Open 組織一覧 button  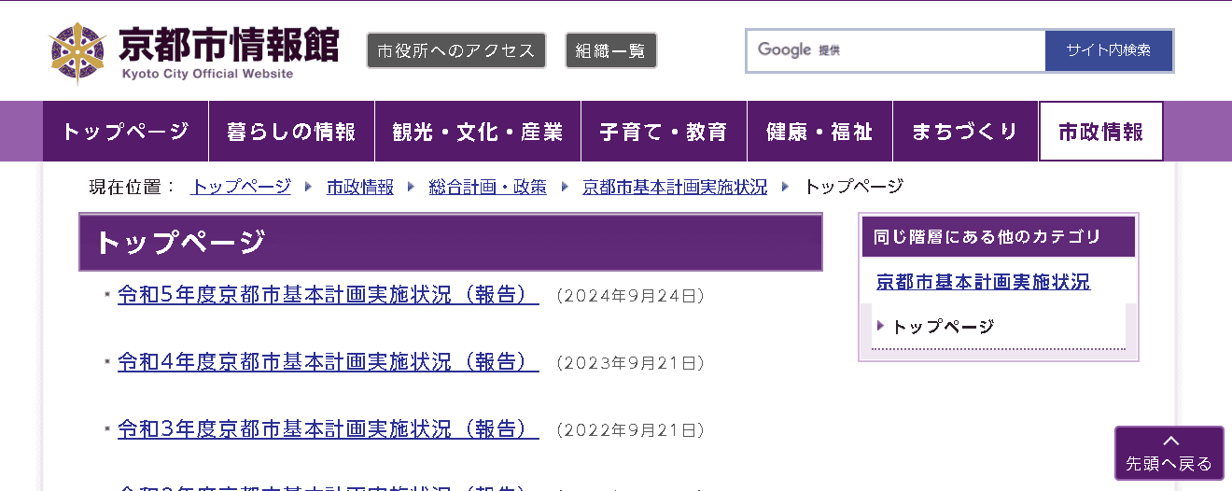click(x=611, y=50)
